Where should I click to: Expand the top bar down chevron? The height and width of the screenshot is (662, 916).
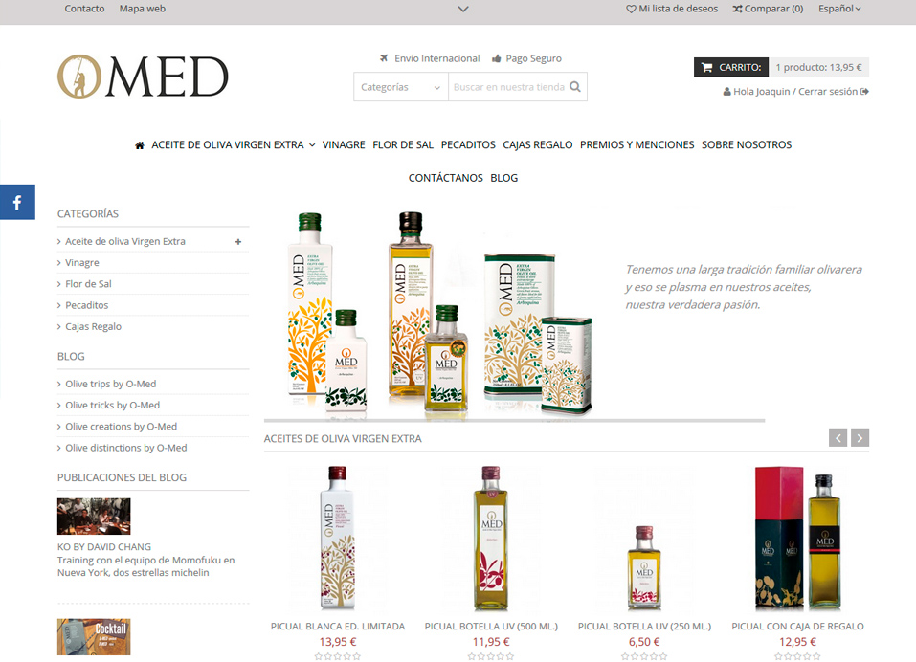(x=463, y=9)
